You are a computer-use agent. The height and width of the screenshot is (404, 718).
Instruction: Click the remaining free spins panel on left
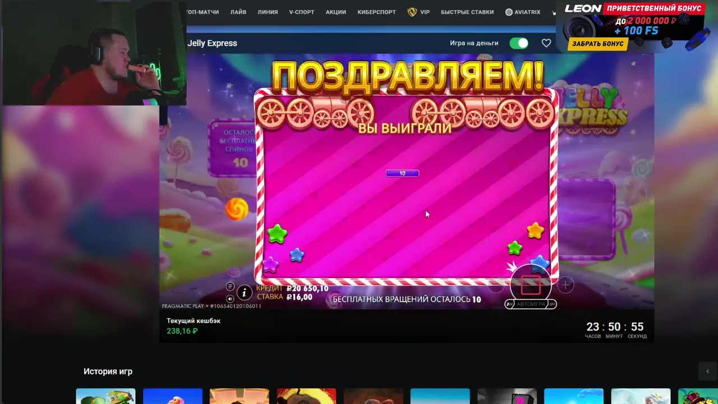[x=232, y=149]
